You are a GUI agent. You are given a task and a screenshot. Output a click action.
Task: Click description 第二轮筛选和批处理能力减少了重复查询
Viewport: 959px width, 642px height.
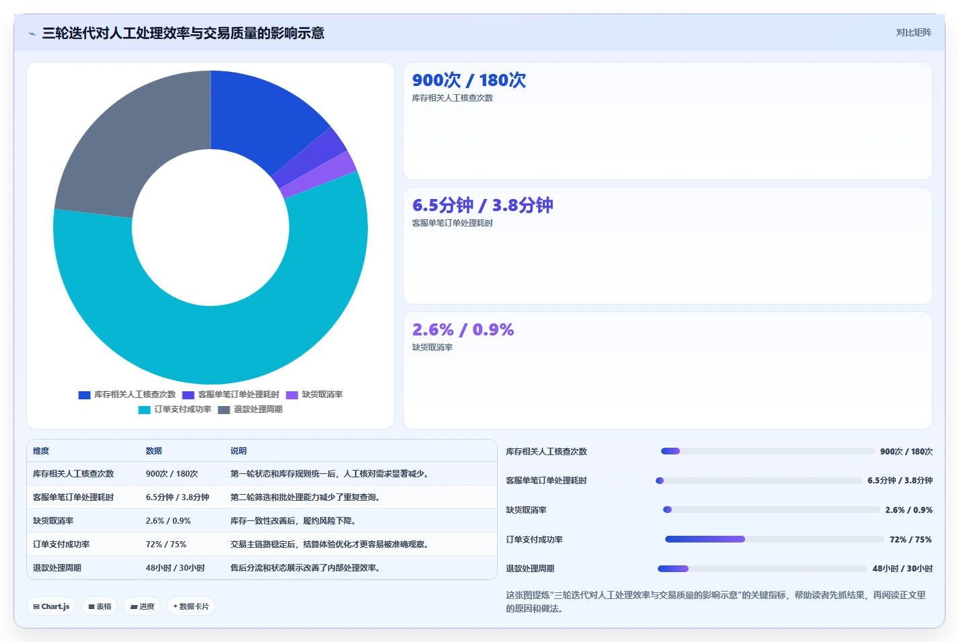point(307,497)
